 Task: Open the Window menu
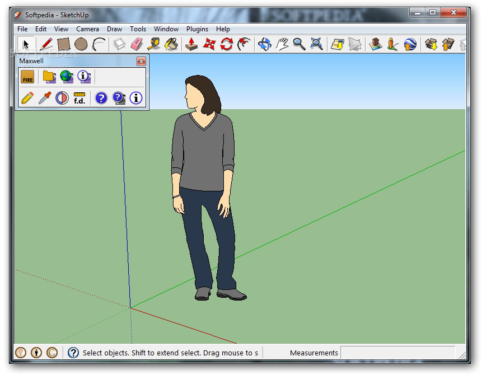pos(166,29)
